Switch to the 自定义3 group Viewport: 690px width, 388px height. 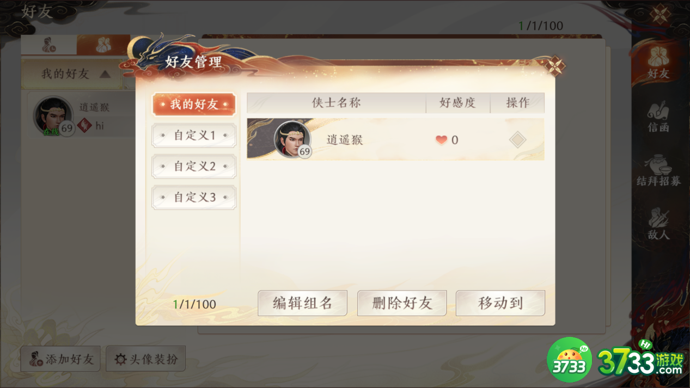pos(194,198)
